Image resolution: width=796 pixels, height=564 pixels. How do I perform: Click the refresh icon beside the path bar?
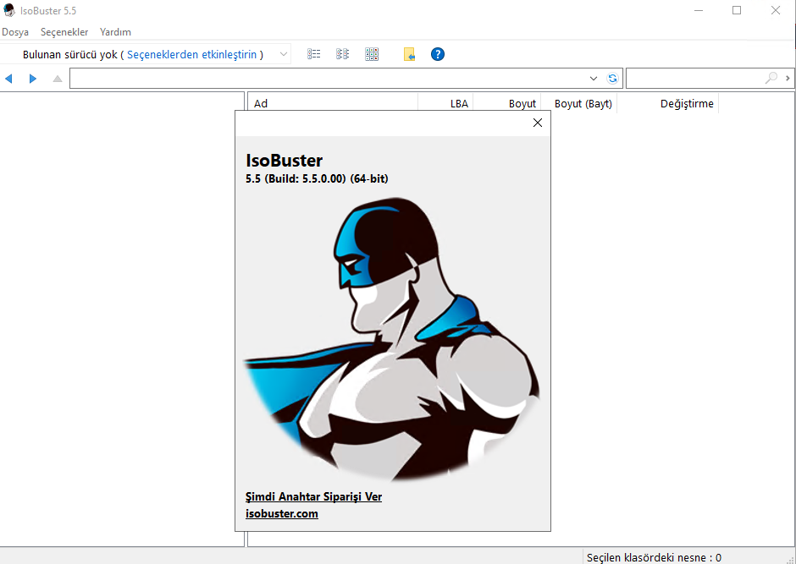point(612,79)
